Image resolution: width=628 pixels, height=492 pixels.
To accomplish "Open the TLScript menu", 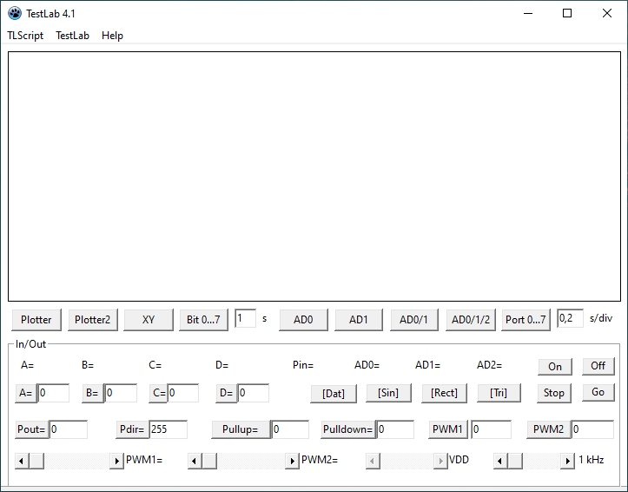I will pyautogui.click(x=25, y=36).
